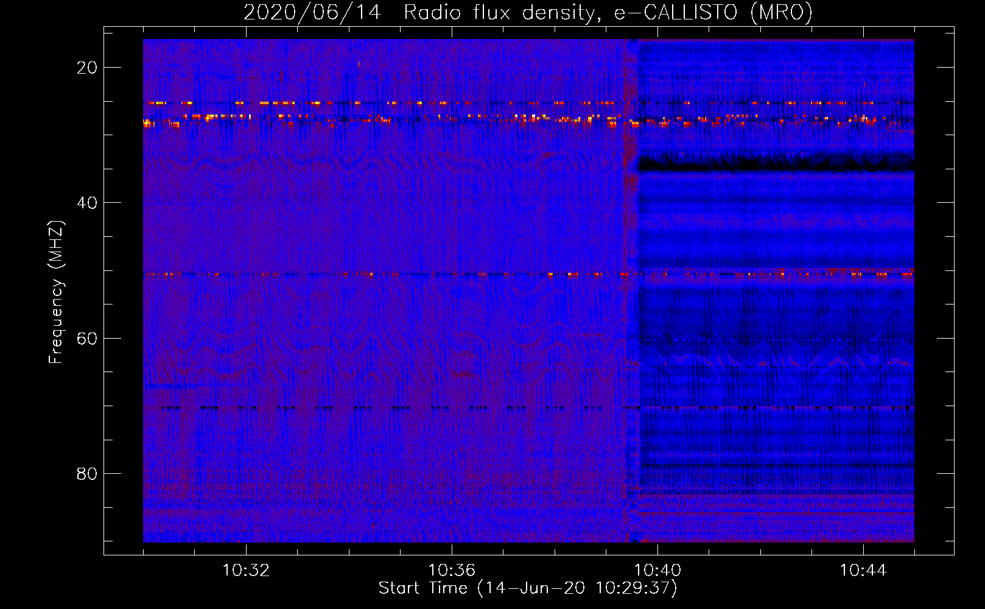
Task: Click the '60' frequency tick label
Action: tap(87, 338)
